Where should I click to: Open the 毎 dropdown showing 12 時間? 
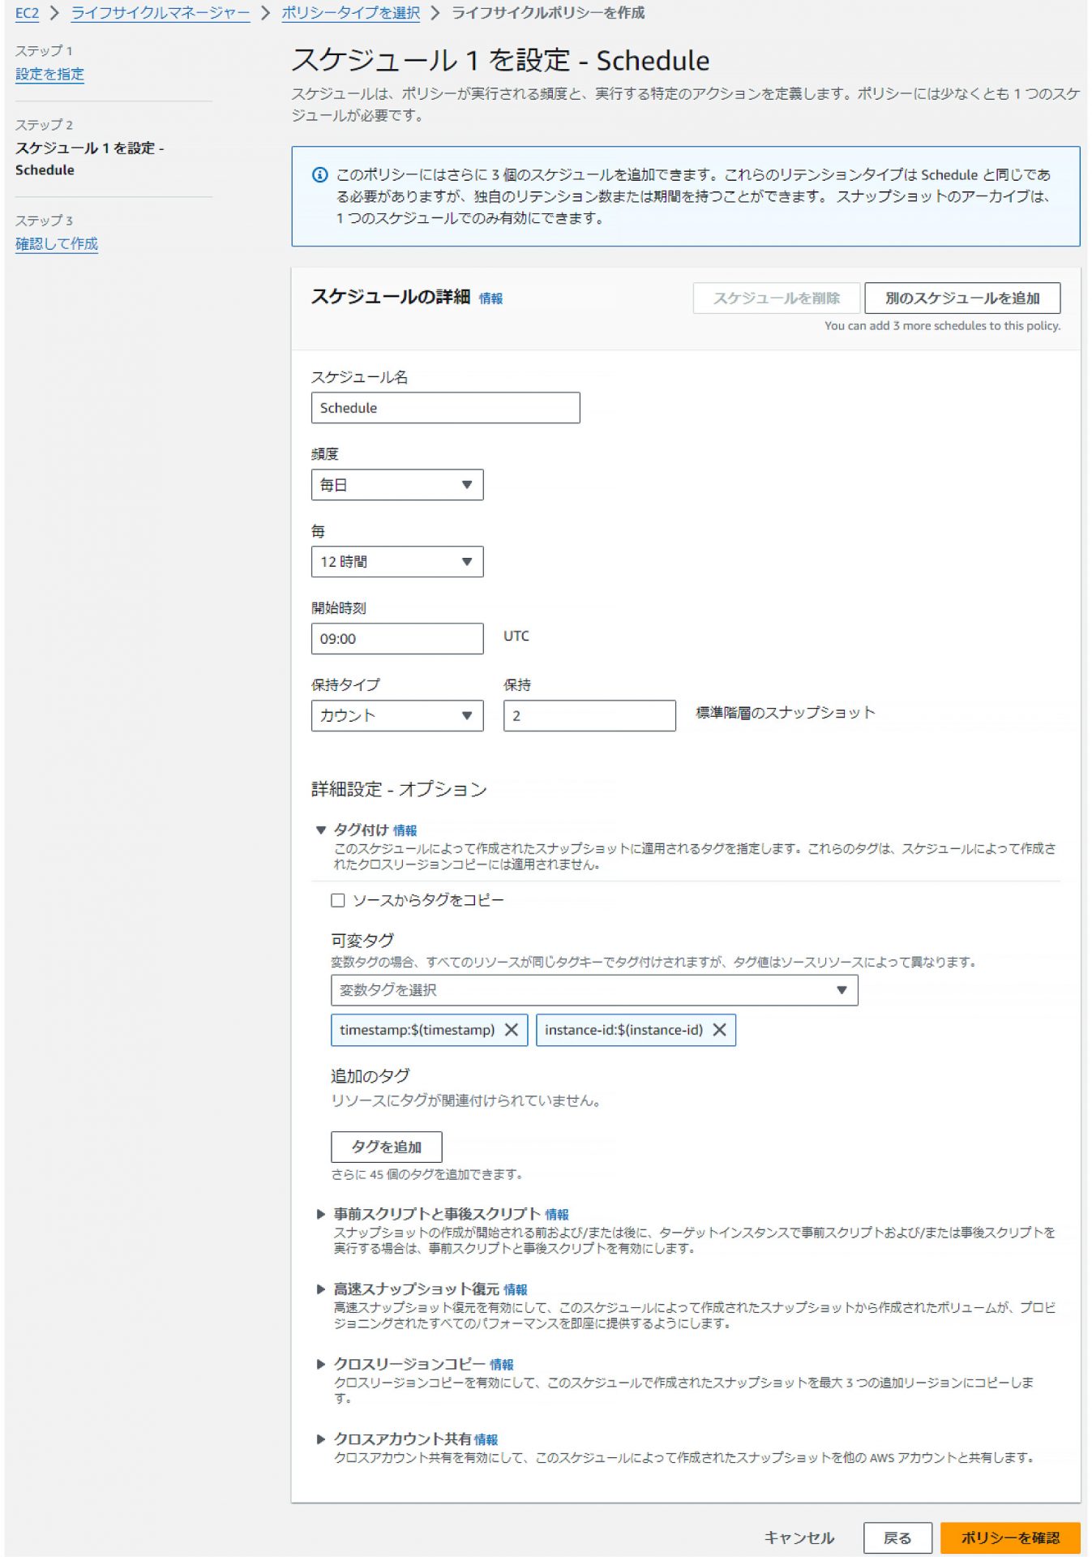tap(397, 562)
